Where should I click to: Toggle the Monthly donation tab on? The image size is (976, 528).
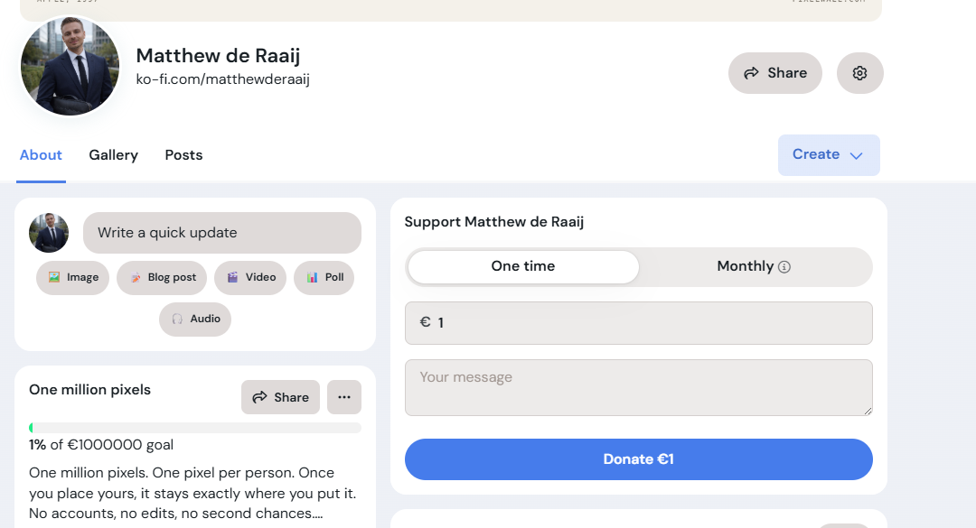click(x=754, y=266)
